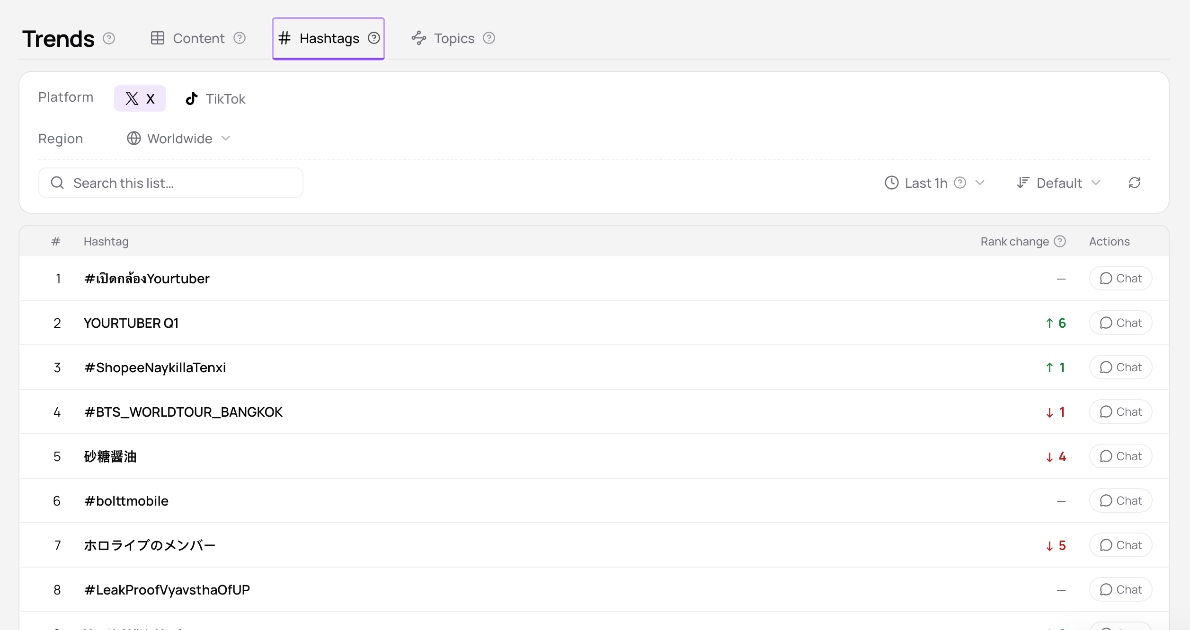
Task: Open the Worldwide region dropdown
Action: tap(179, 139)
